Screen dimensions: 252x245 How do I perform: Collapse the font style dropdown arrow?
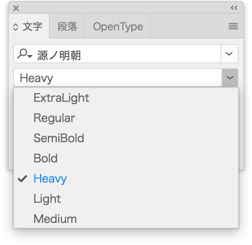point(230,78)
